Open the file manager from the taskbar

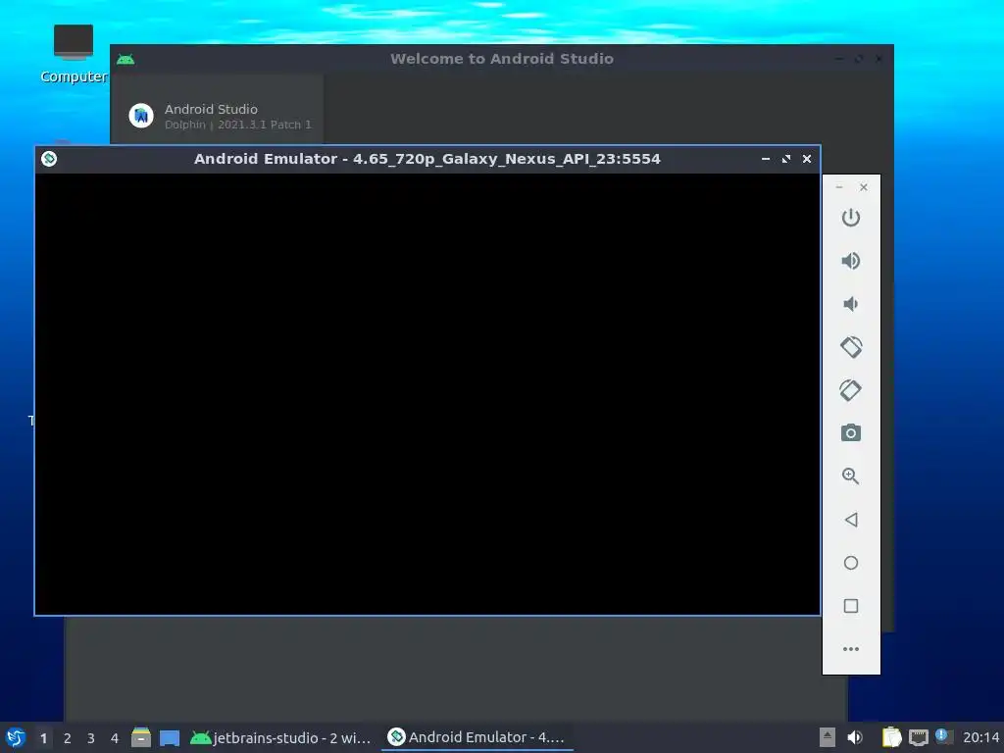point(141,737)
